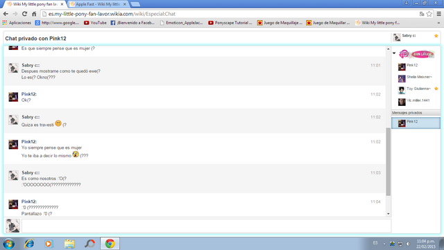Screen dimensions: 444x250
Task: Open the translate page icon in address bar
Action: click(x=422, y=14)
